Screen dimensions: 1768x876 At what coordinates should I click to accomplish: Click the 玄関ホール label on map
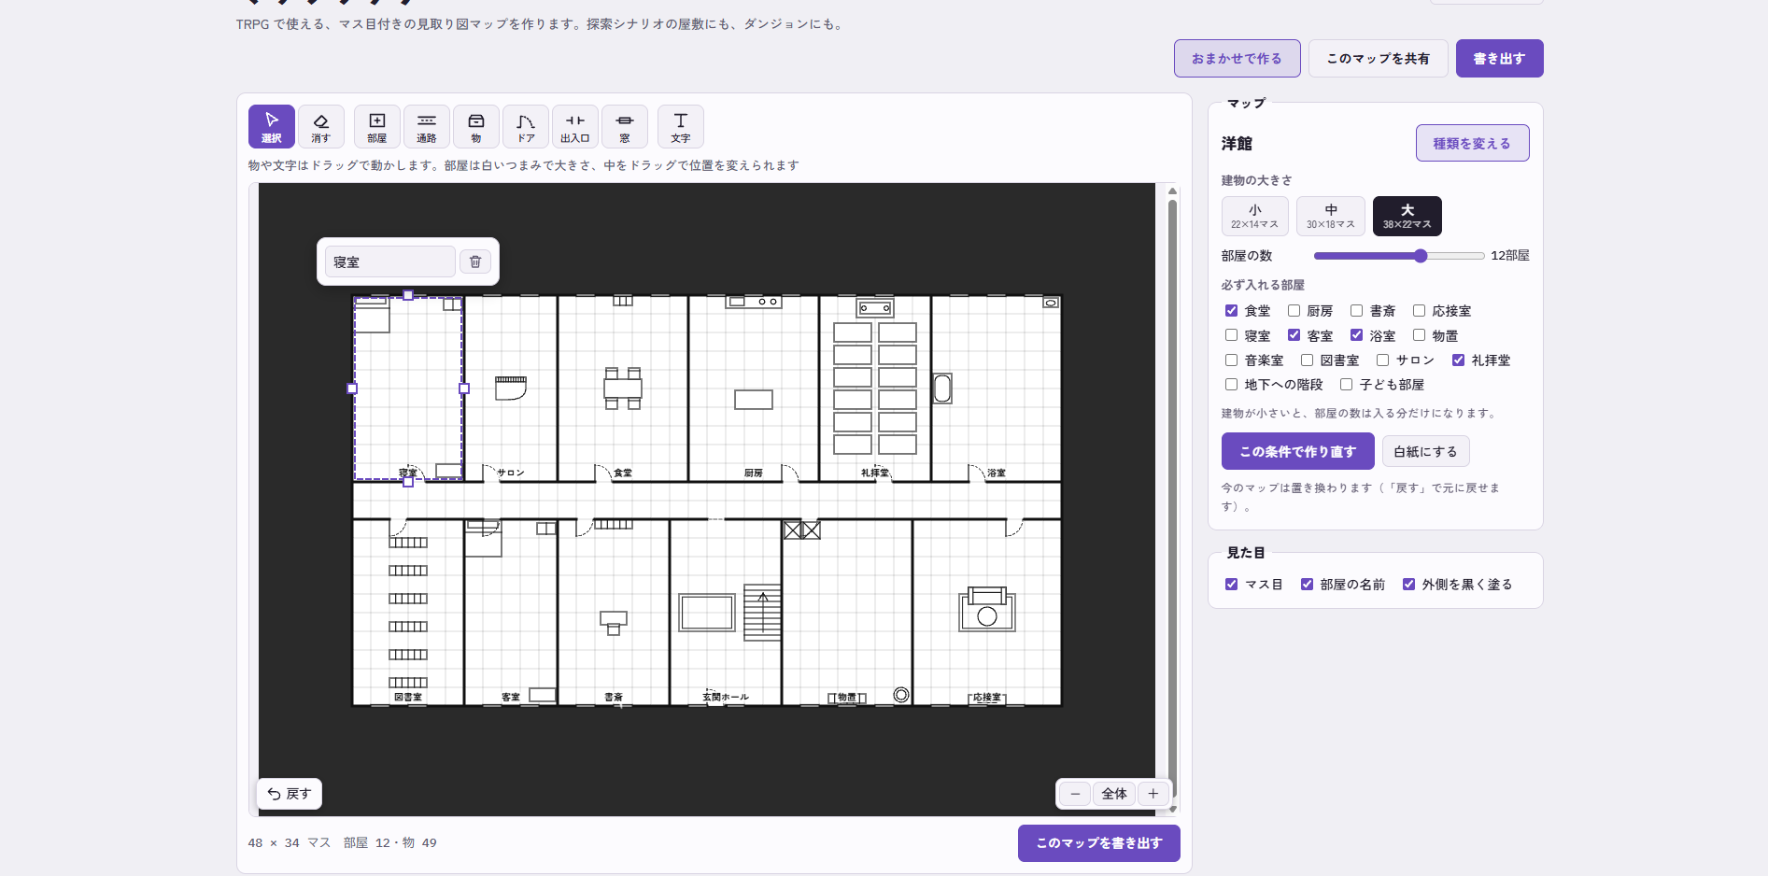coord(725,697)
